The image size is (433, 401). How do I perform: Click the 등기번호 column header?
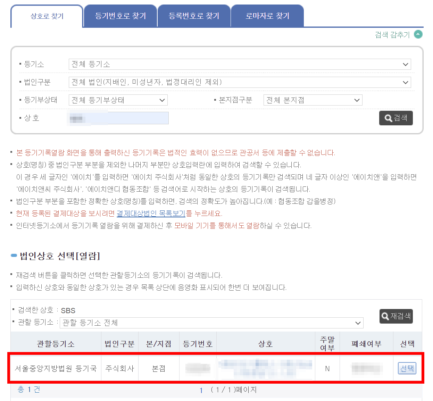point(198,344)
